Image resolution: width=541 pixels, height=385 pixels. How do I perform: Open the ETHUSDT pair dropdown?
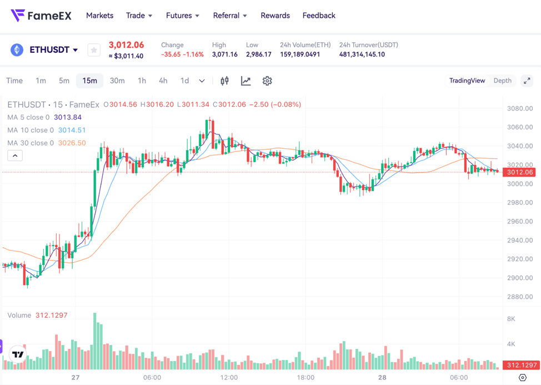tap(53, 50)
